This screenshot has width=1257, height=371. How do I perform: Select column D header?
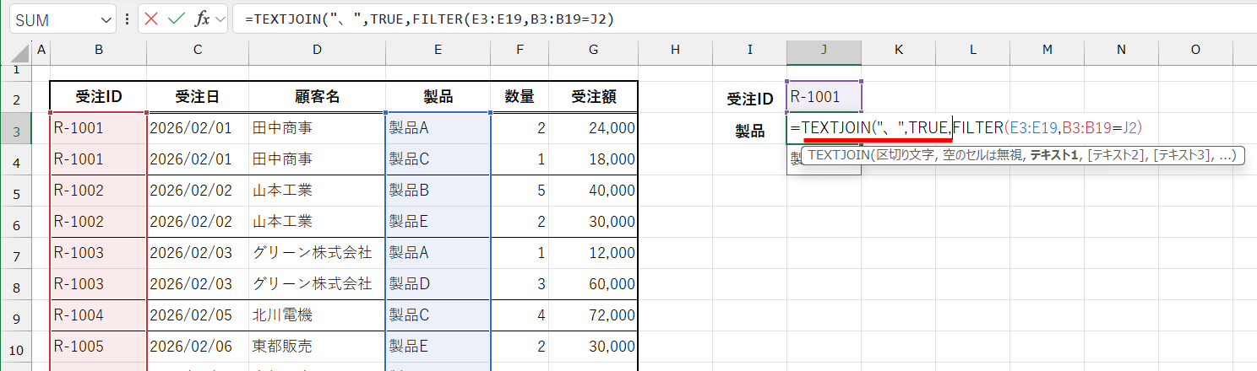317,50
